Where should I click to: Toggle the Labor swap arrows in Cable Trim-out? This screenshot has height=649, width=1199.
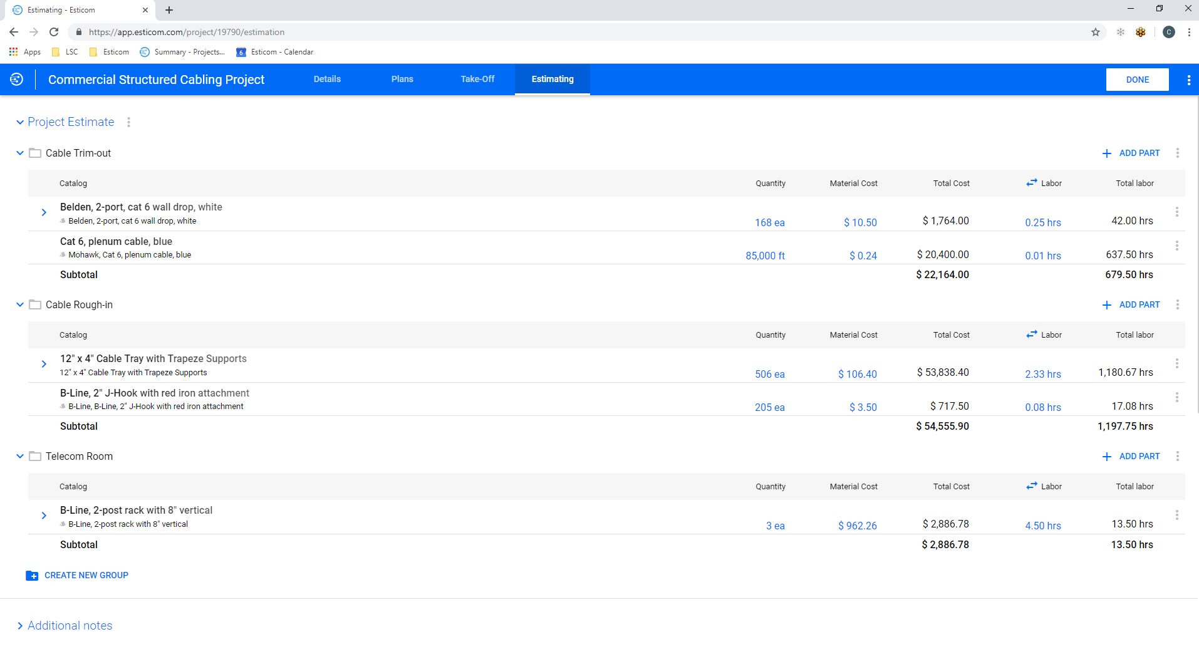pyautogui.click(x=1032, y=183)
